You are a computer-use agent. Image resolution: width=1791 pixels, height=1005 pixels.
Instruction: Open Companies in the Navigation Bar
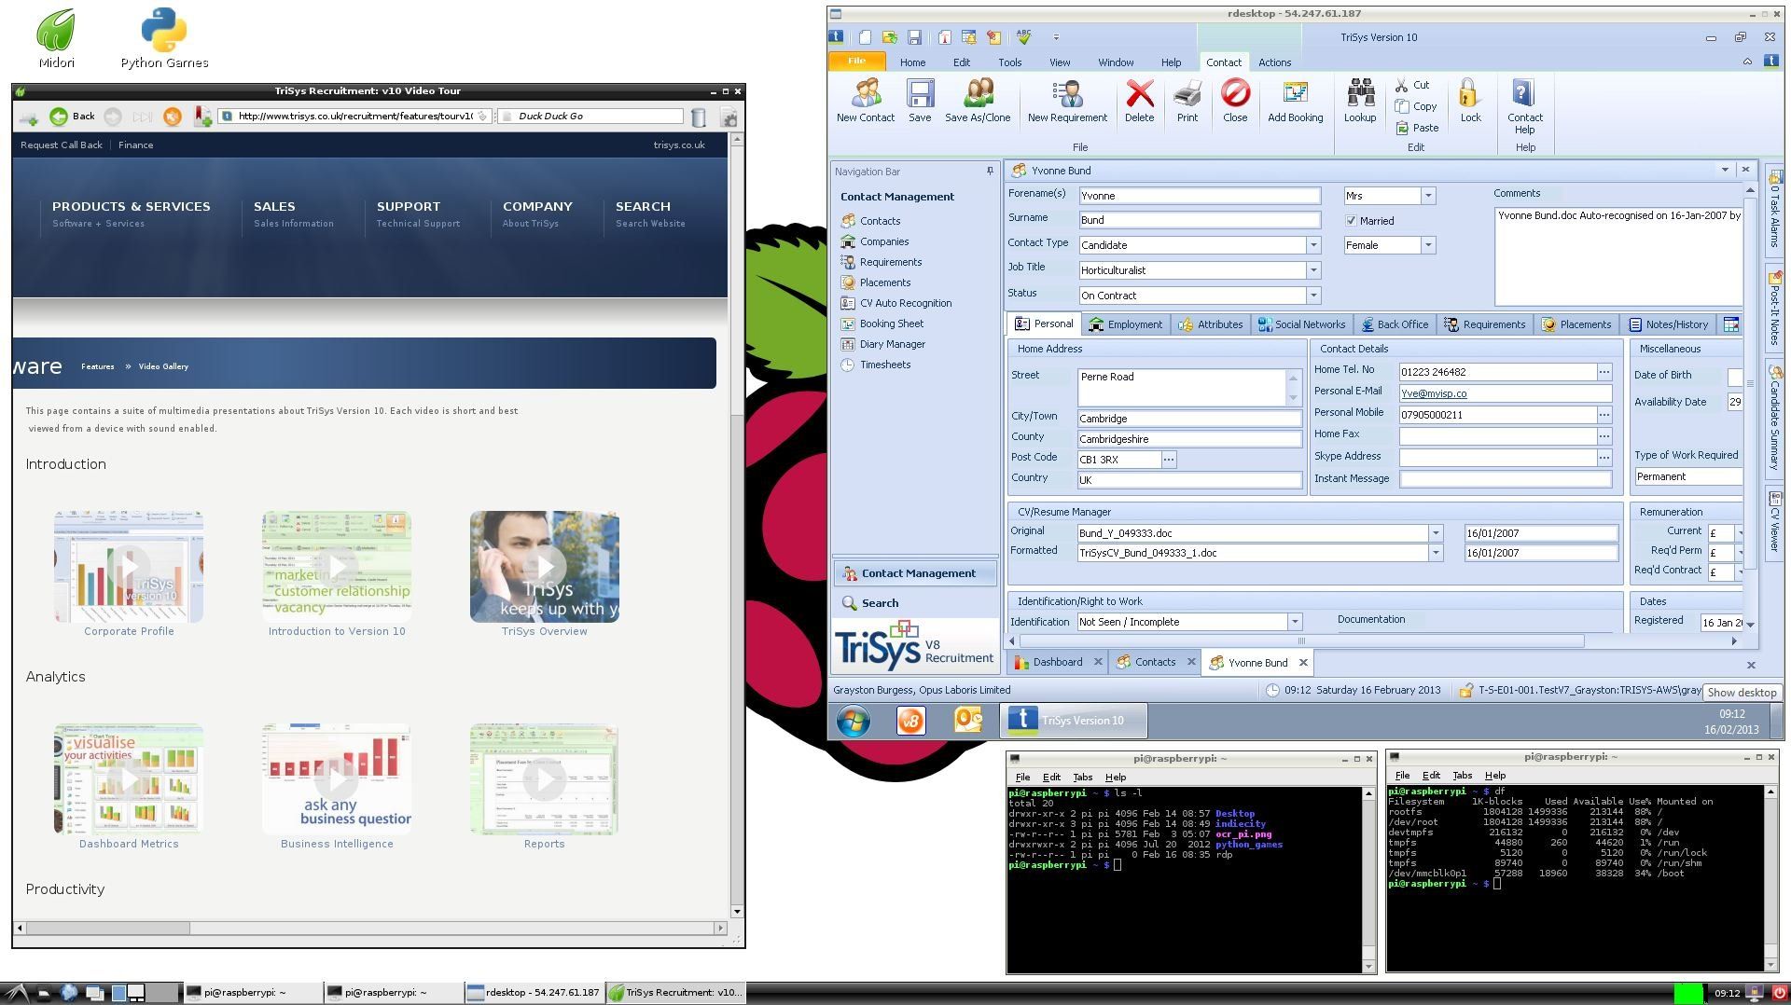pyautogui.click(x=874, y=241)
